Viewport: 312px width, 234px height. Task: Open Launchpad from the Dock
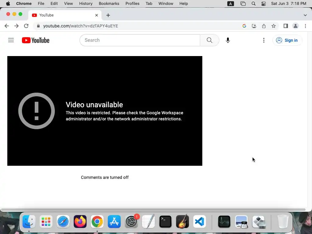(46, 222)
